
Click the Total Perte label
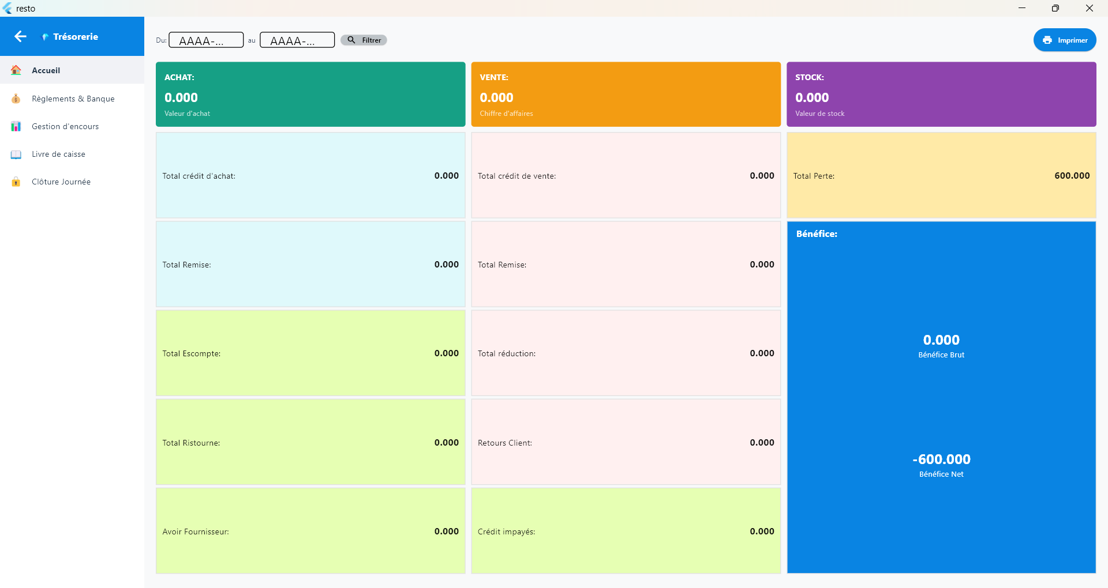point(814,176)
